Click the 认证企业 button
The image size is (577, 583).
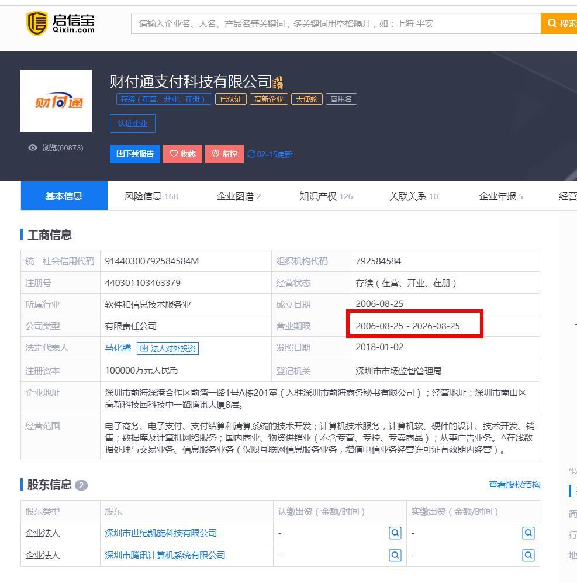click(x=133, y=123)
